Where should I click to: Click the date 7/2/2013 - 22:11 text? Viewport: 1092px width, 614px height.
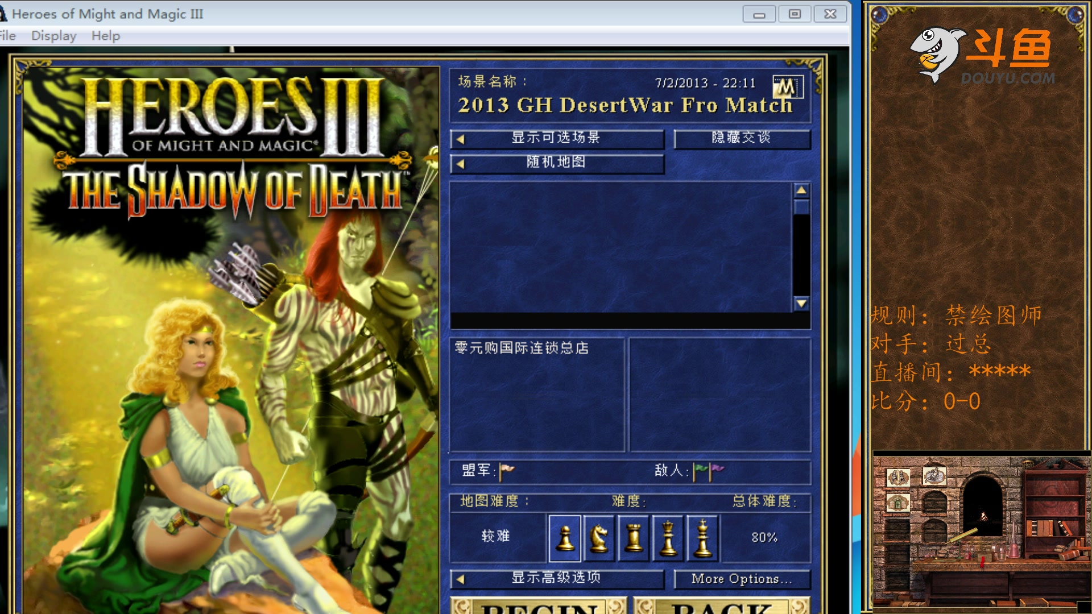[x=705, y=83]
